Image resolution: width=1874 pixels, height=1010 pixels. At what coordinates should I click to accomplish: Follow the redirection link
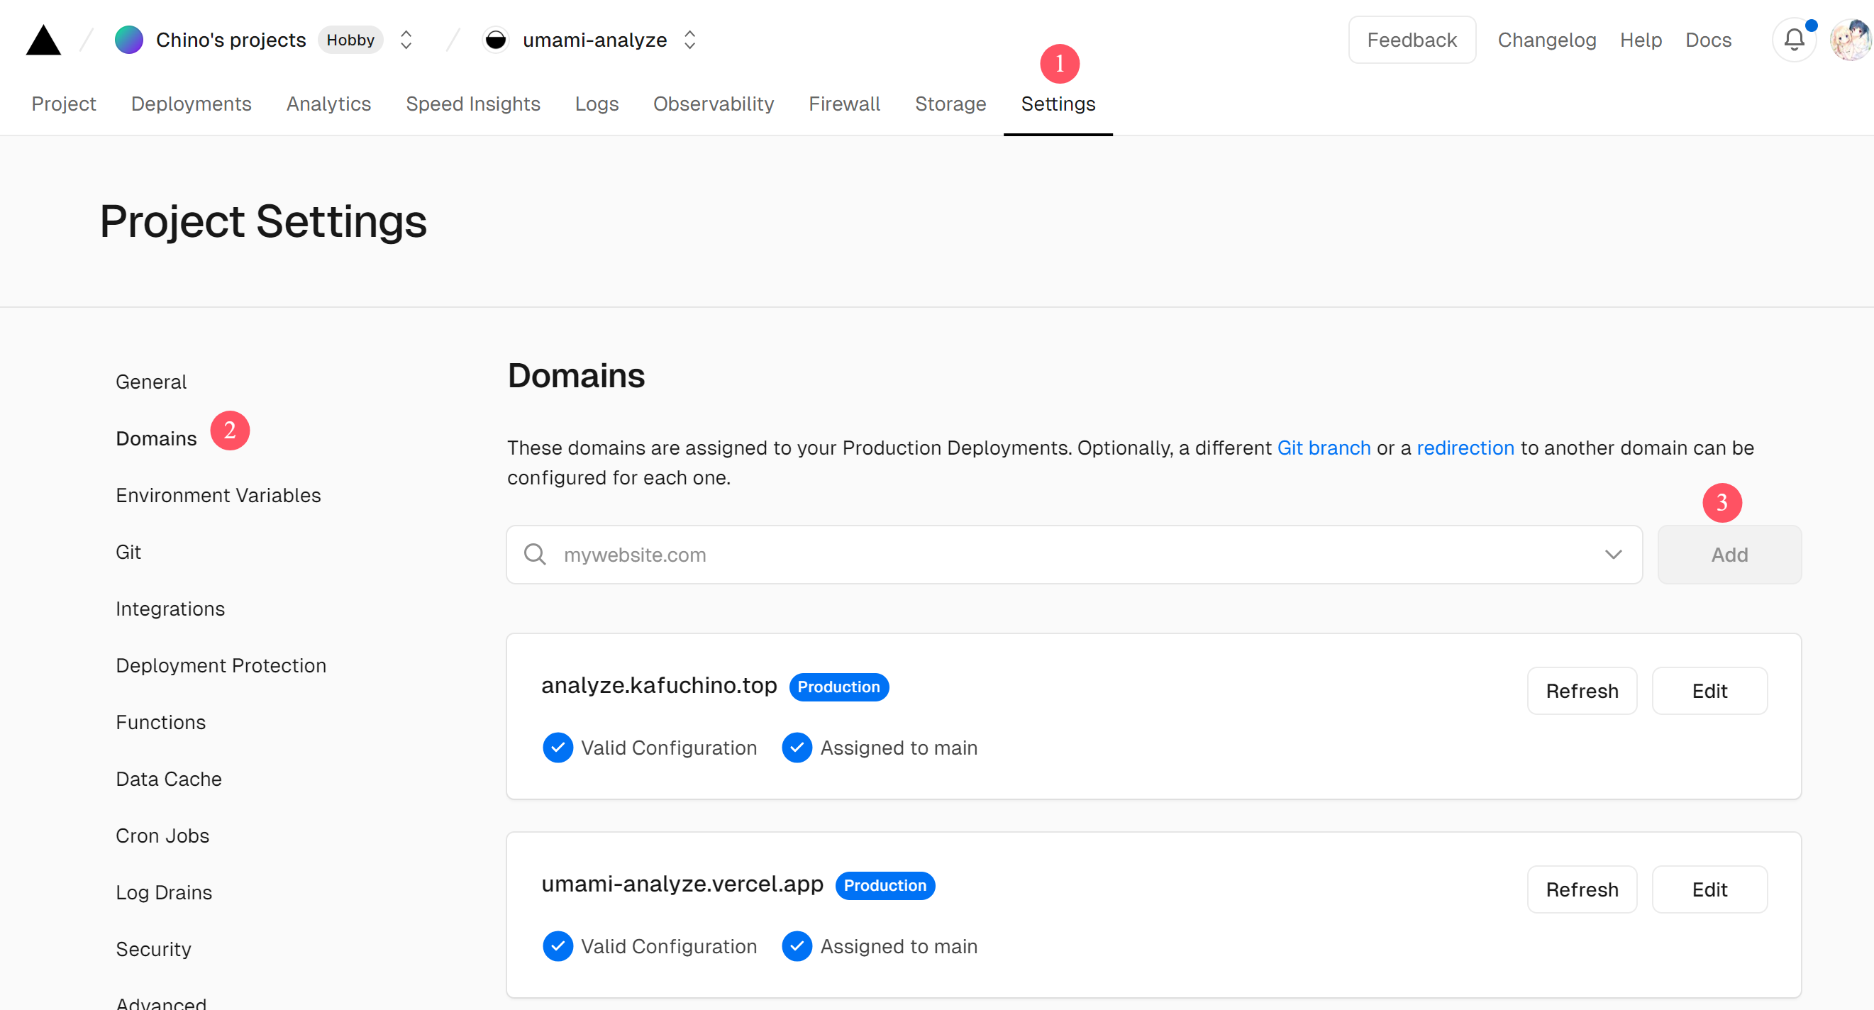coord(1465,448)
